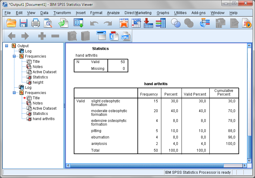Select Active Dataset under the height Frequencies group
This screenshot has height=178, width=255.
click(44, 72)
